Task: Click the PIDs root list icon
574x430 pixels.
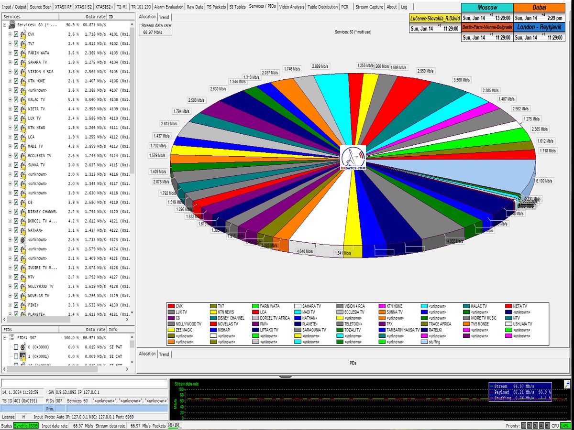Action: 12,338
